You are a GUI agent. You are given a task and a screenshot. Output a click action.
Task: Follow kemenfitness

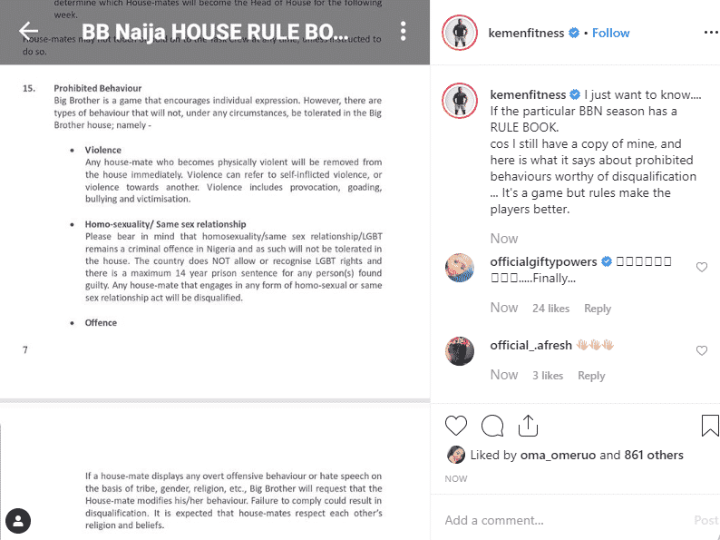coord(610,33)
